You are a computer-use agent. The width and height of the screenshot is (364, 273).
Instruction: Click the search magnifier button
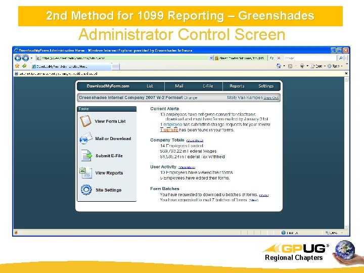(x=341, y=58)
